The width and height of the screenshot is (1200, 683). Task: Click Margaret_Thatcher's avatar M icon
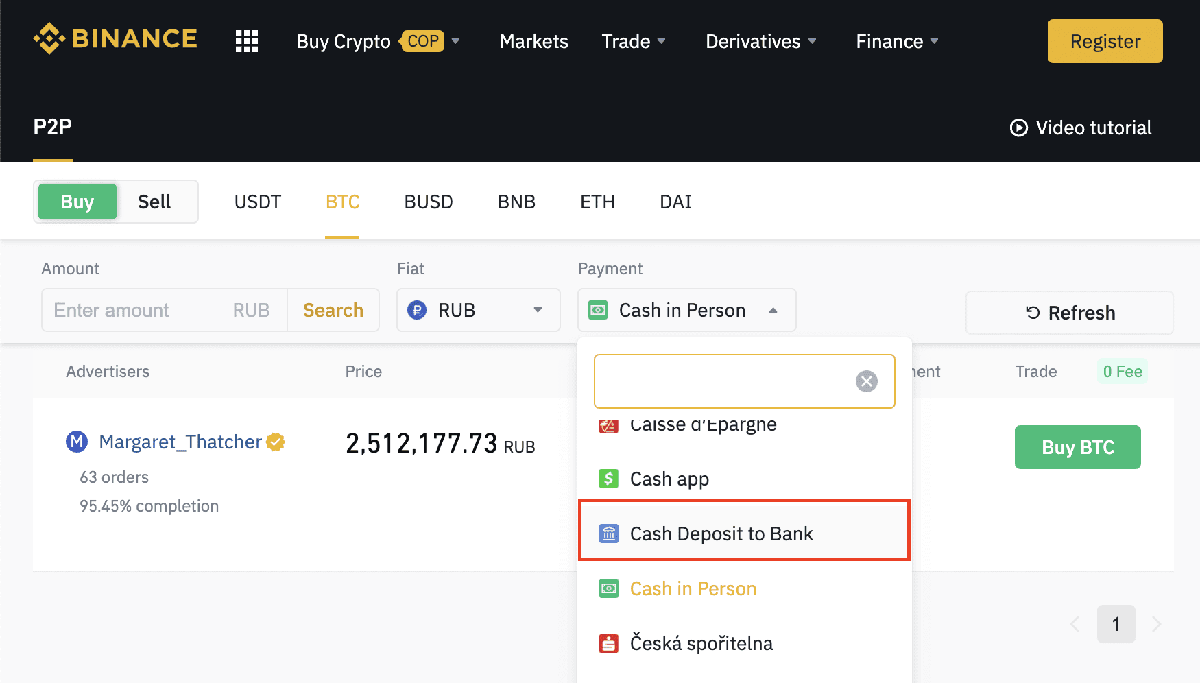tap(77, 442)
